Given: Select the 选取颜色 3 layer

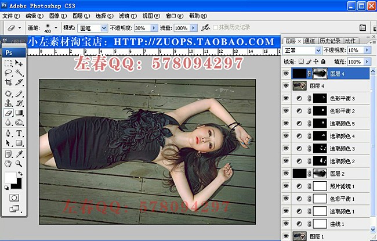Looking at the screenshot, I should pyautogui.click(x=330, y=149).
